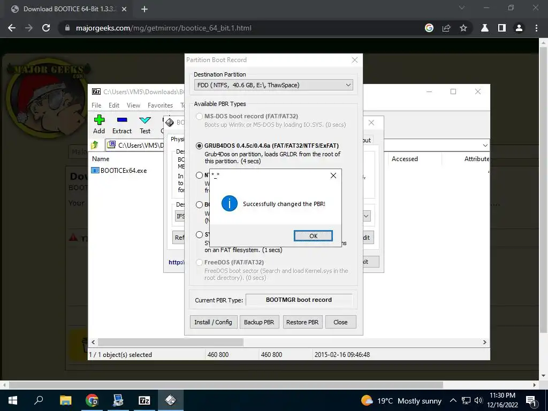Close the browser tab Download BOOTICE
Image resolution: width=548 pixels, height=411 pixels.
click(x=124, y=10)
